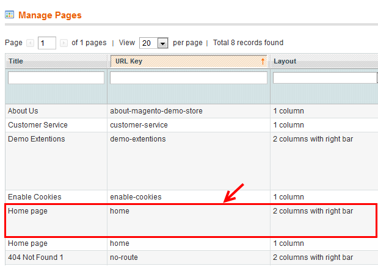
Task: Open Home page with 2 columns layout
Action: (x=191, y=220)
